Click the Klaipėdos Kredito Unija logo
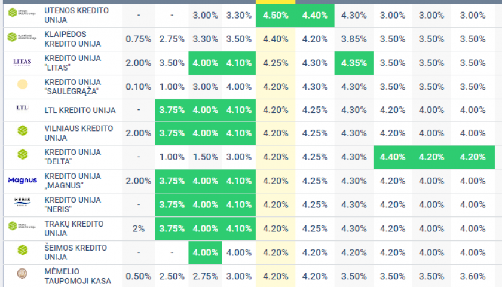Screen dimensions: 502x287 pos(22,37)
